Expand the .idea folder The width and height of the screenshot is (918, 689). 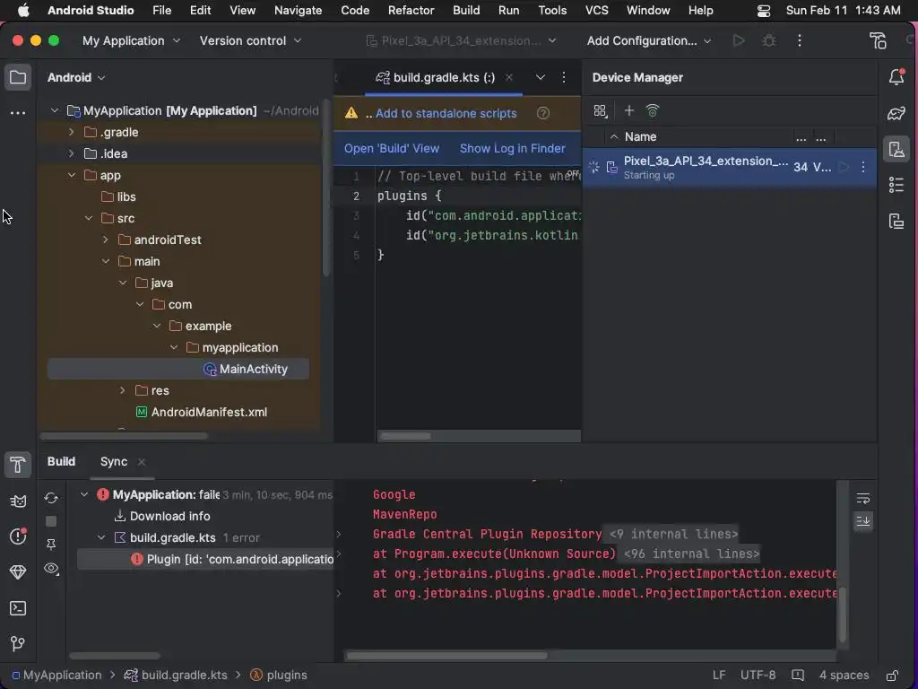coord(72,153)
